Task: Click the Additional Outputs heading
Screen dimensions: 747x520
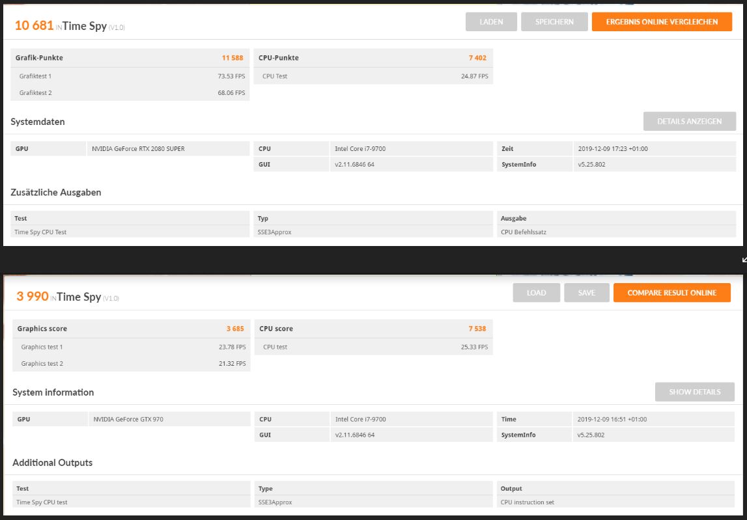Action: click(x=52, y=463)
